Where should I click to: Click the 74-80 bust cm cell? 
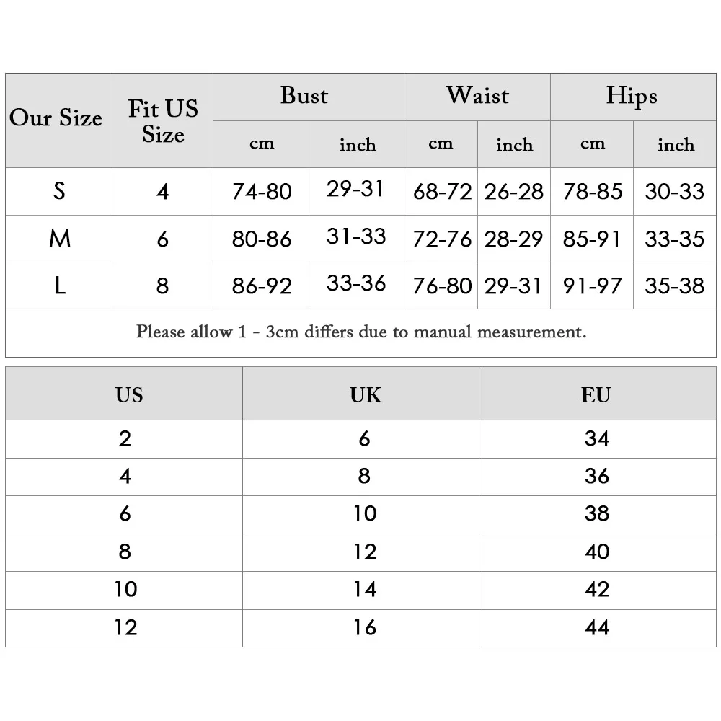point(262,192)
